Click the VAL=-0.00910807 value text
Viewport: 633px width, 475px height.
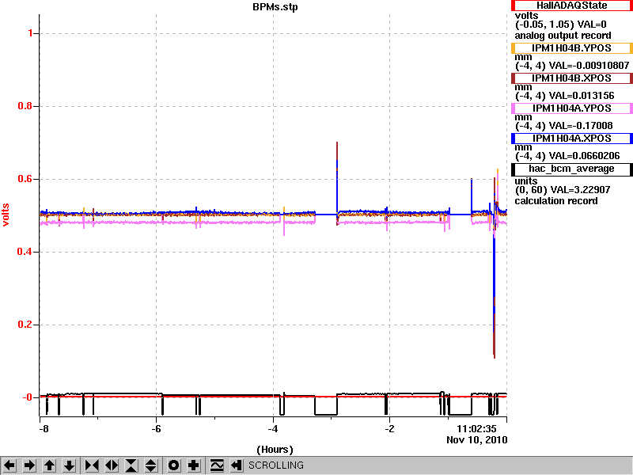(589, 66)
